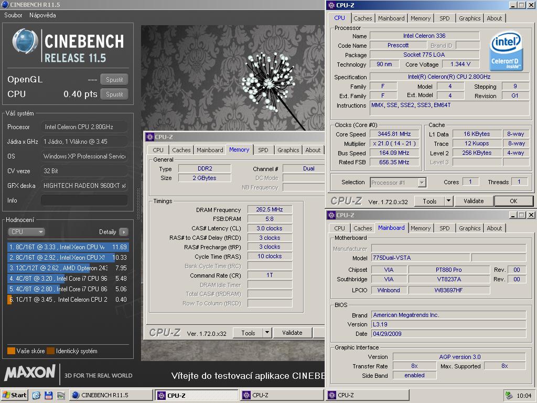Select SPD tab in the Memory CPU-Z window

pos(263,150)
